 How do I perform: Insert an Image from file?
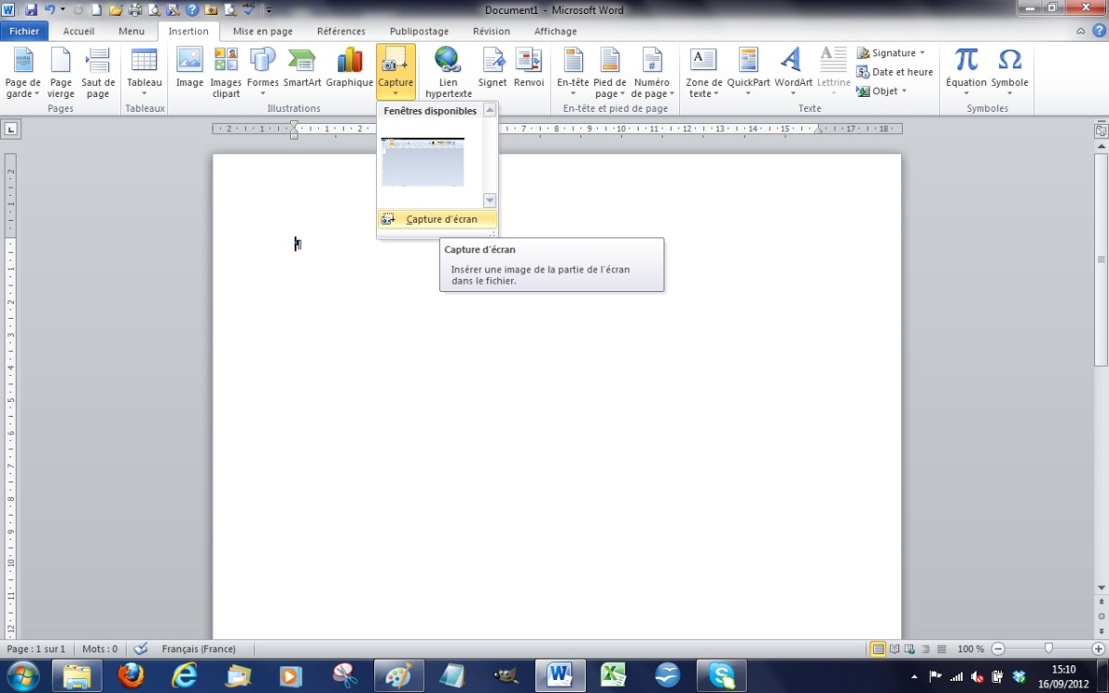pos(189,67)
